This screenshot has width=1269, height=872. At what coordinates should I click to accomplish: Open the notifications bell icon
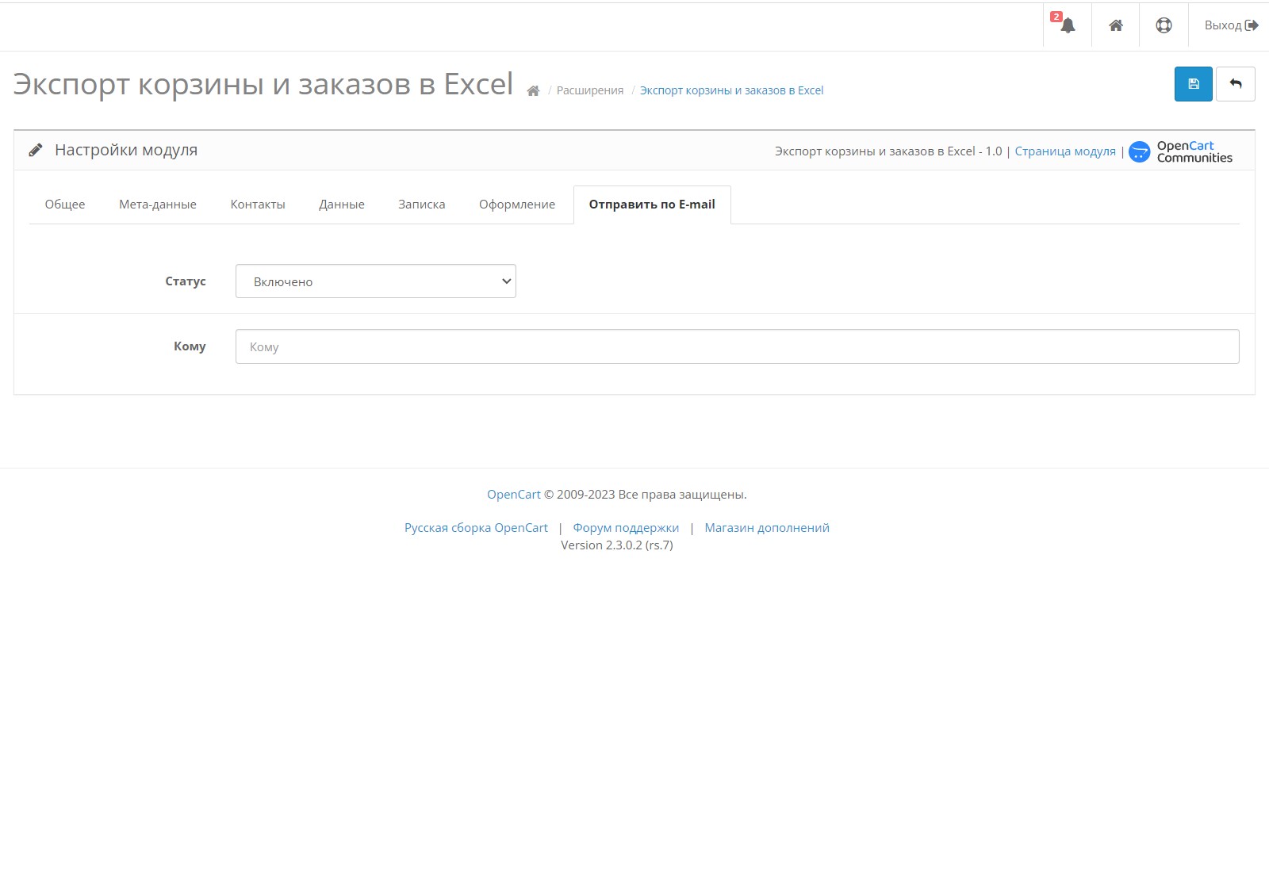point(1068,25)
